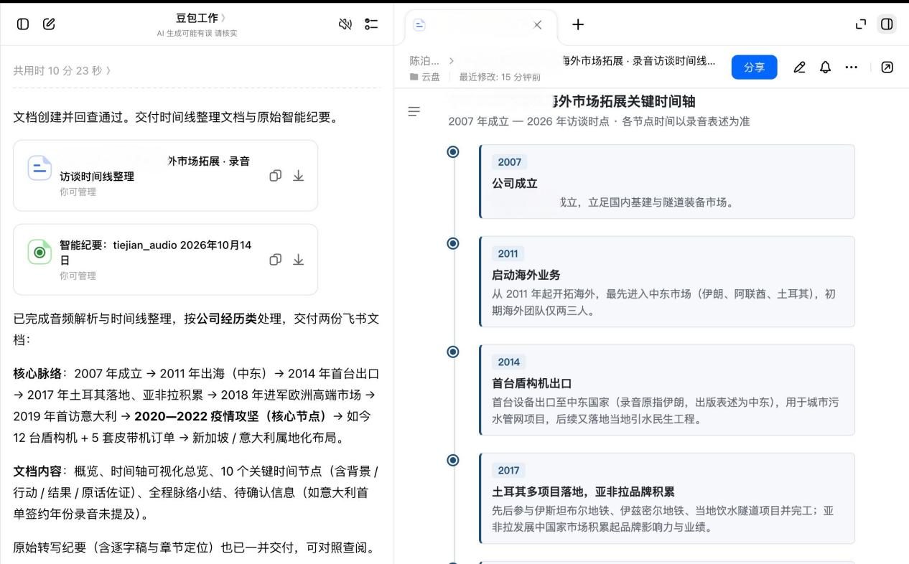Copy link of 录音访谈时间线整理 card
The width and height of the screenshot is (909, 564).
pos(275,176)
